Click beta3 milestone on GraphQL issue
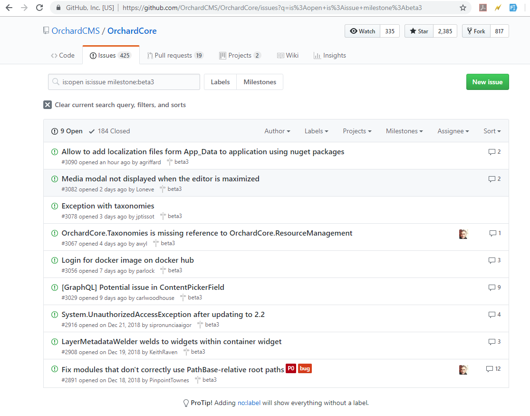This screenshot has width=530, height=416. point(195,297)
